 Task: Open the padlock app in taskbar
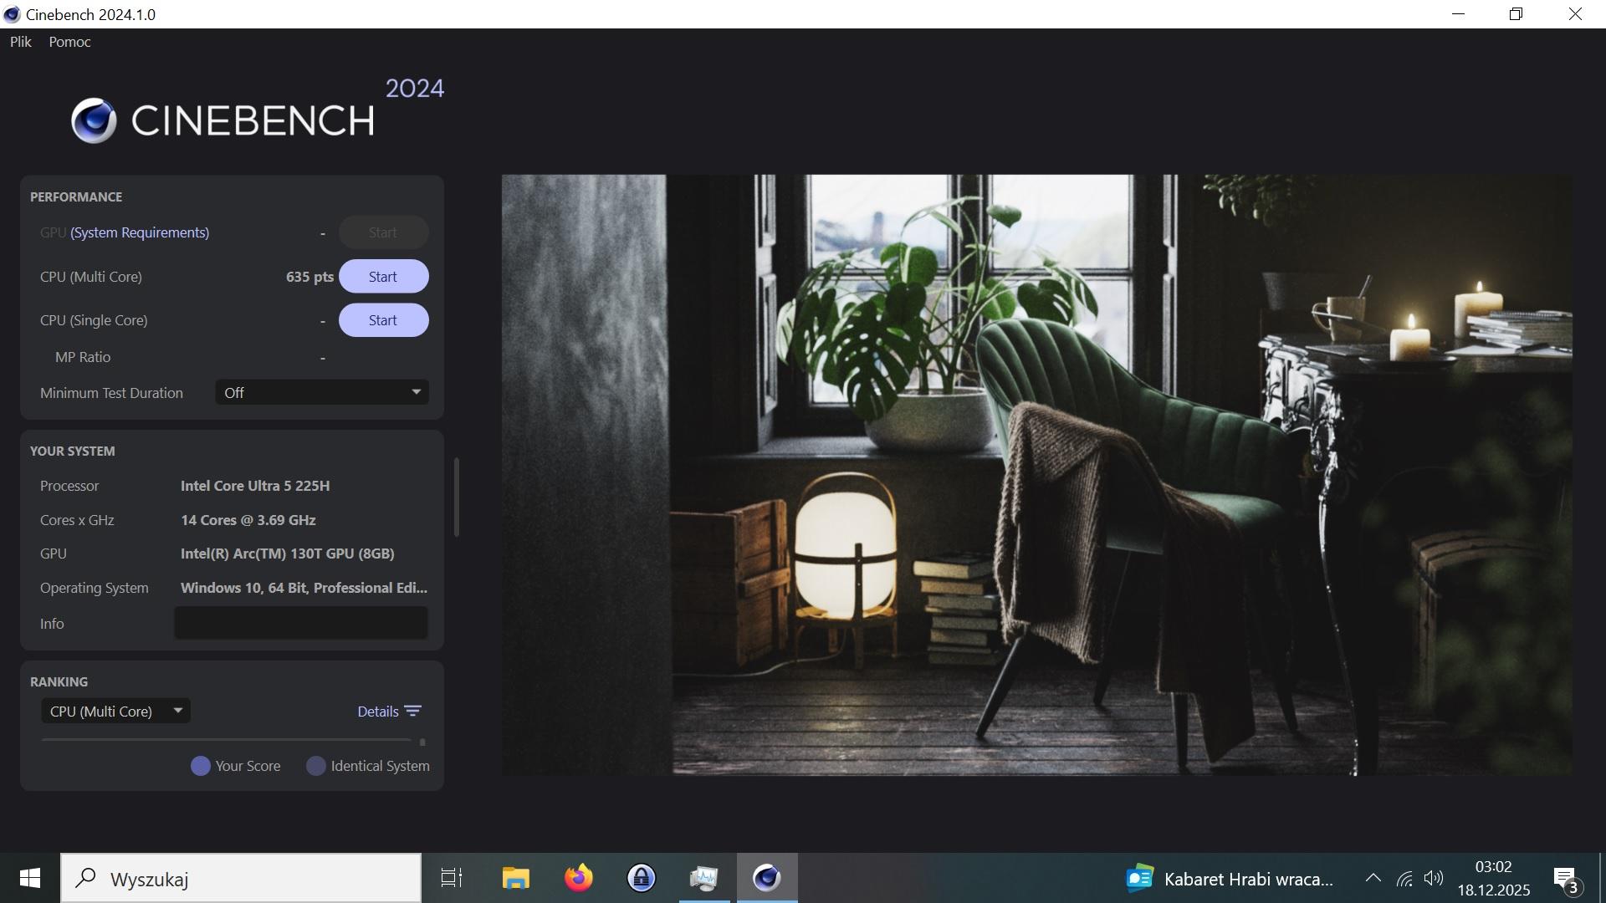[x=641, y=878]
